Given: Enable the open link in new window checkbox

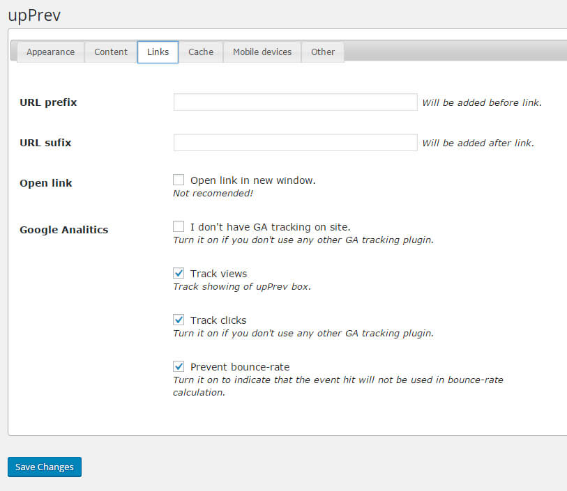Looking at the screenshot, I should pos(179,180).
